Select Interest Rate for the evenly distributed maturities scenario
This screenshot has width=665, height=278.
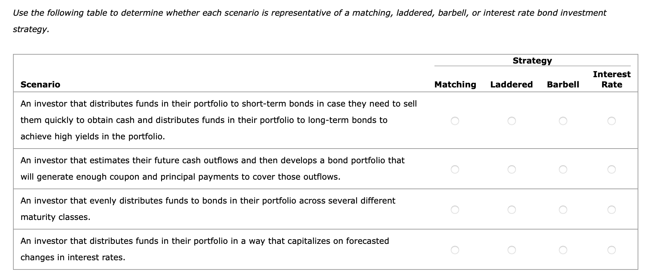(x=612, y=210)
